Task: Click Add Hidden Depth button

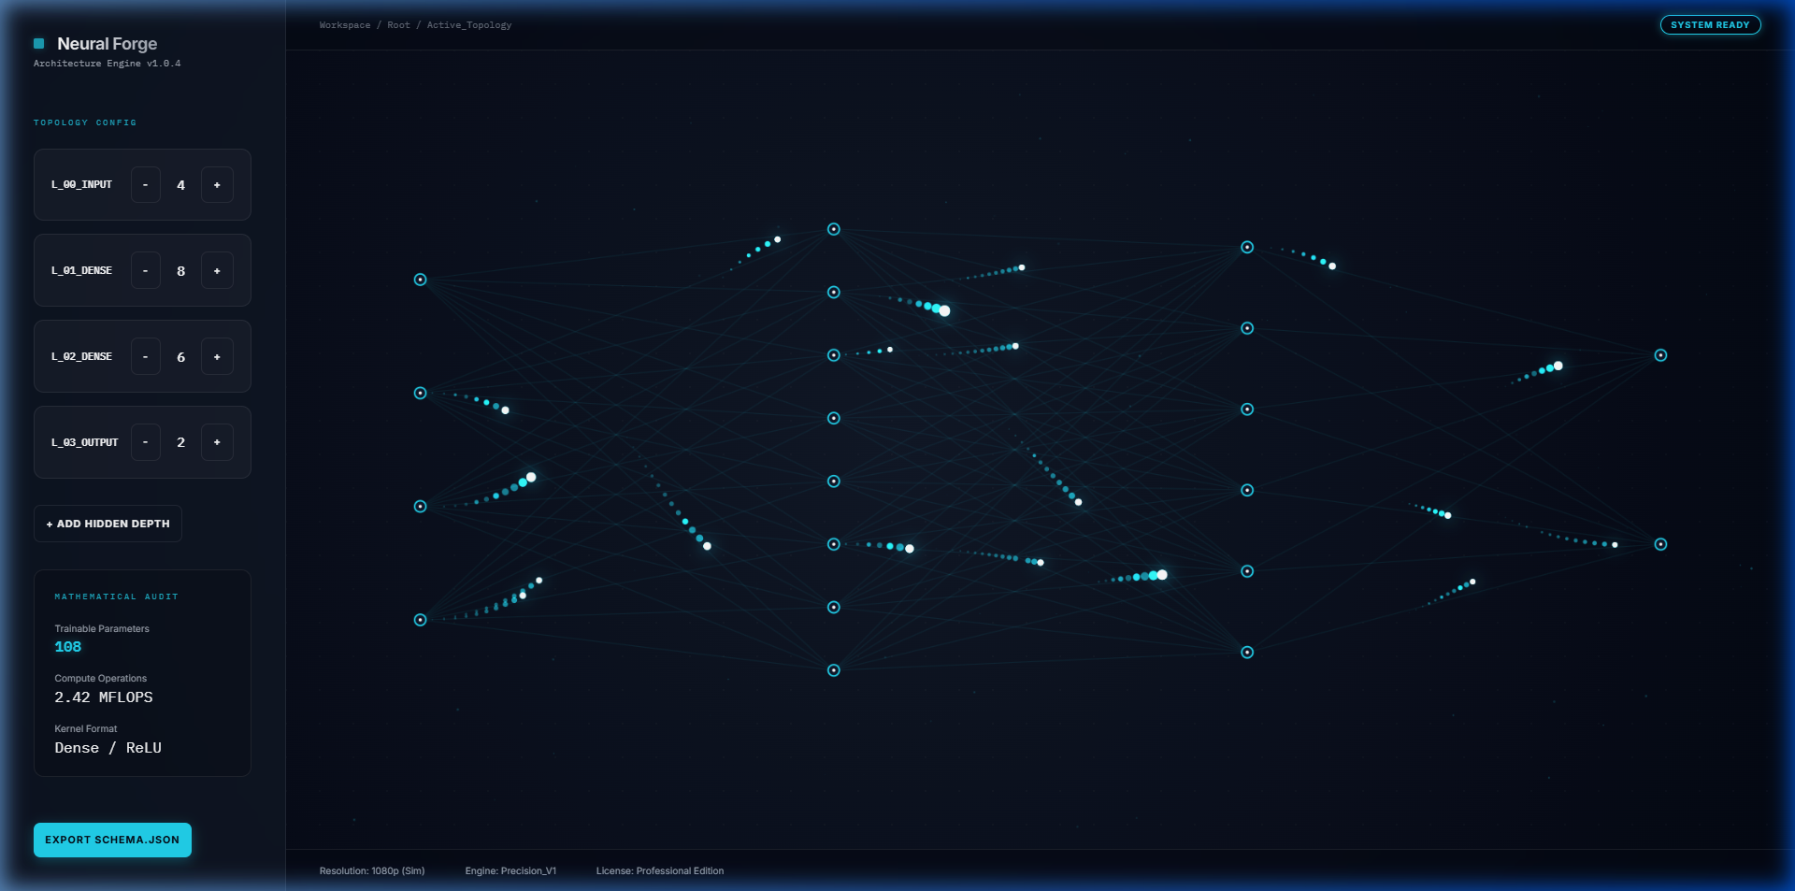Action: pyautogui.click(x=108, y=524)
